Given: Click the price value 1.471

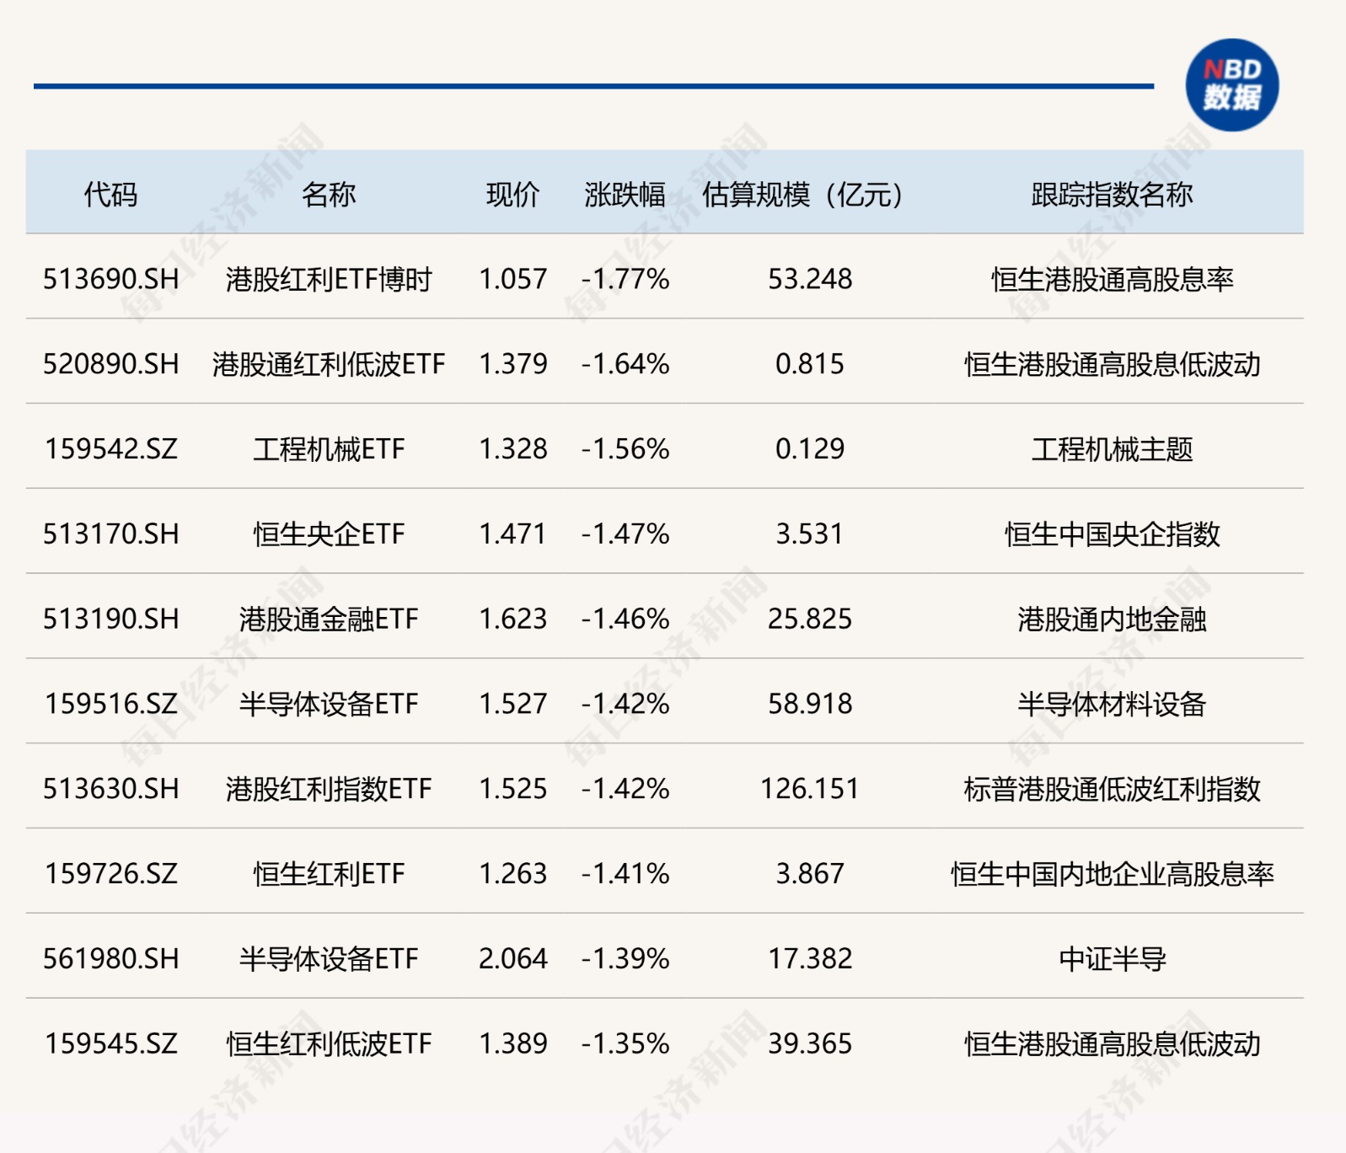Looking at the screenshot, I should [512, 534].
